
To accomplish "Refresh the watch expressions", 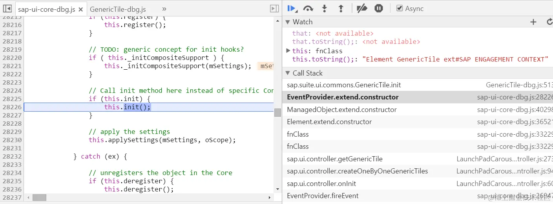I will pyautogui.click(x=549, y=22).
